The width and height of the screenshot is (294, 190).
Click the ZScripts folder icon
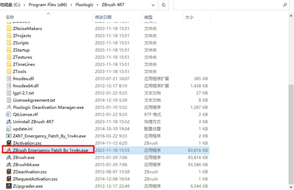(x=9, y=43)
